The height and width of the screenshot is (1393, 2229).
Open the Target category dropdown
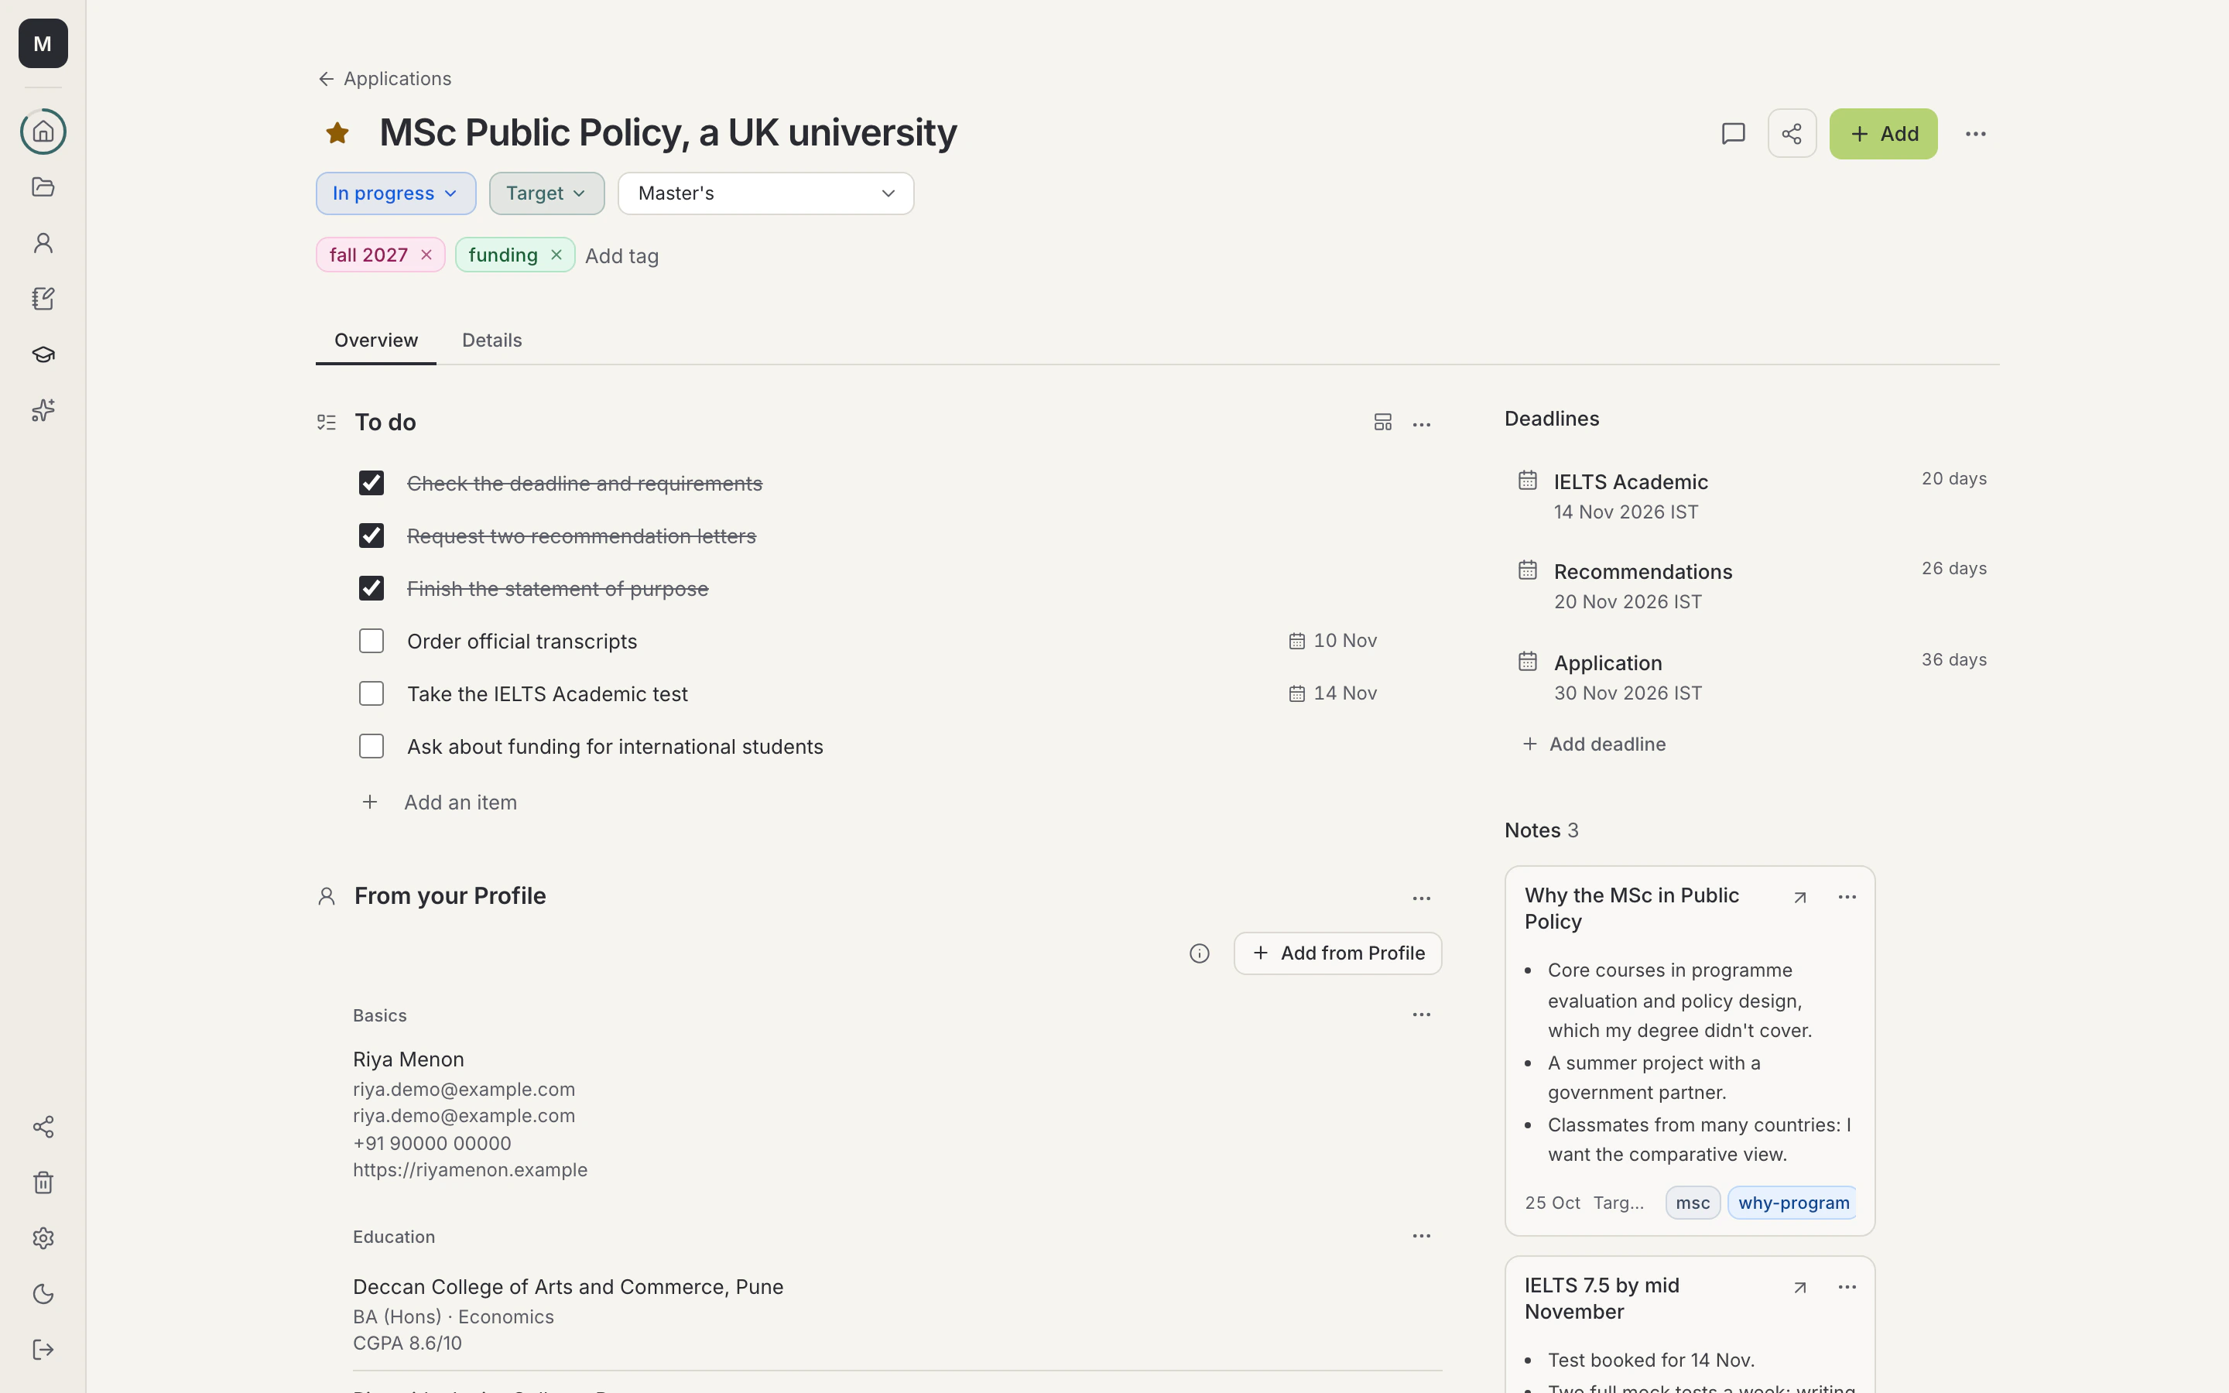tap(547, 193)
